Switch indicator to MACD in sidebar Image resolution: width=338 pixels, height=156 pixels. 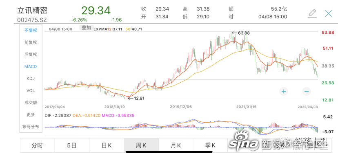[31, 66]
